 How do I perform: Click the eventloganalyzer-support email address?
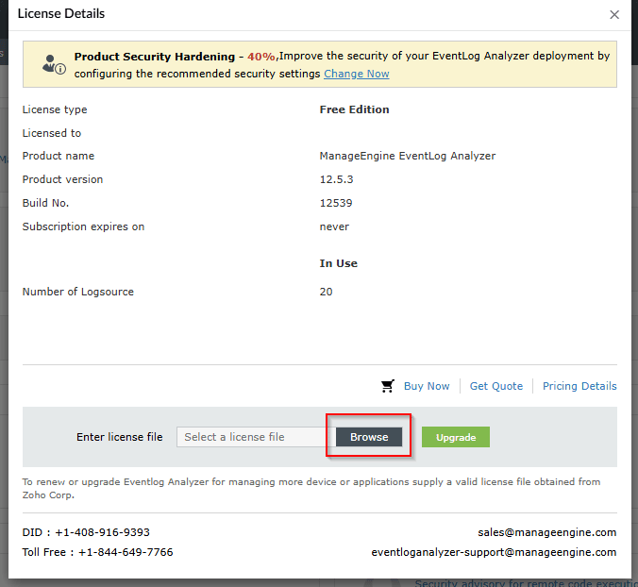coord(494,552)
